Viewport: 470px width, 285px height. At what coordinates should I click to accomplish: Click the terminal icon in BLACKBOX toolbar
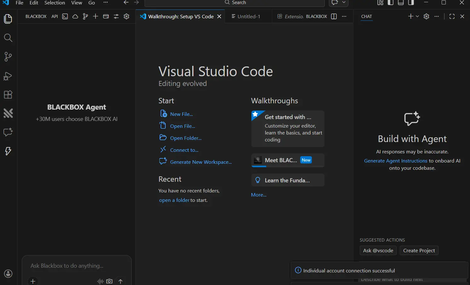tap(65, 16)
